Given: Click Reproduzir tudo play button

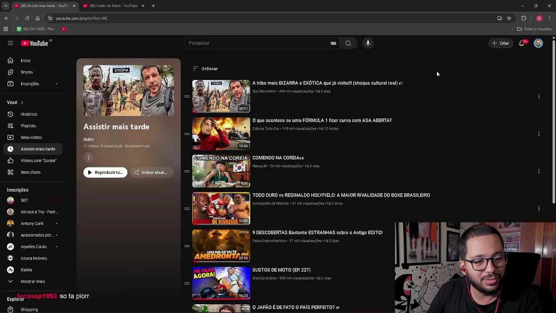Looking at the screenshot, I should pyautogui.click(x=105, y=173).
